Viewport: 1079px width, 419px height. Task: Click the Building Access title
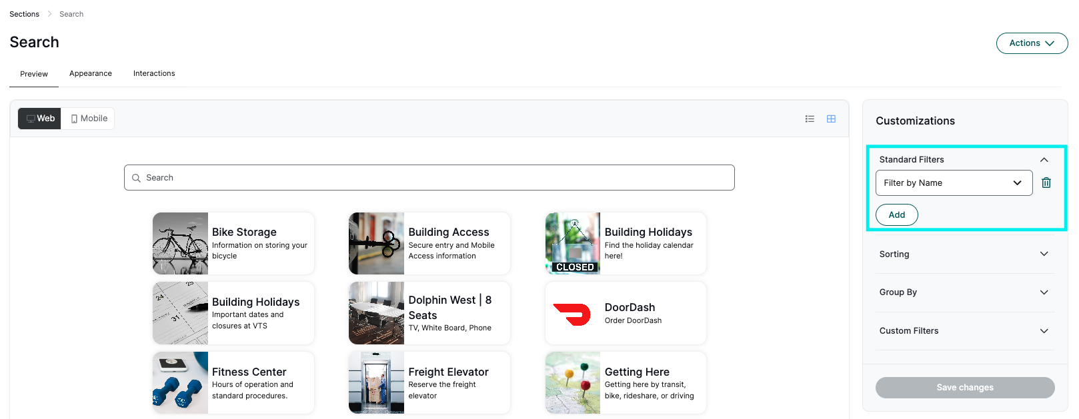449,232
